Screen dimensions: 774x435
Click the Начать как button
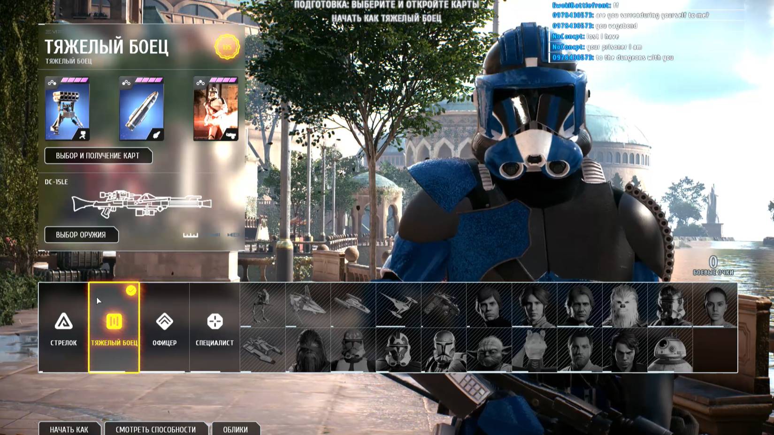coord(69,429)
